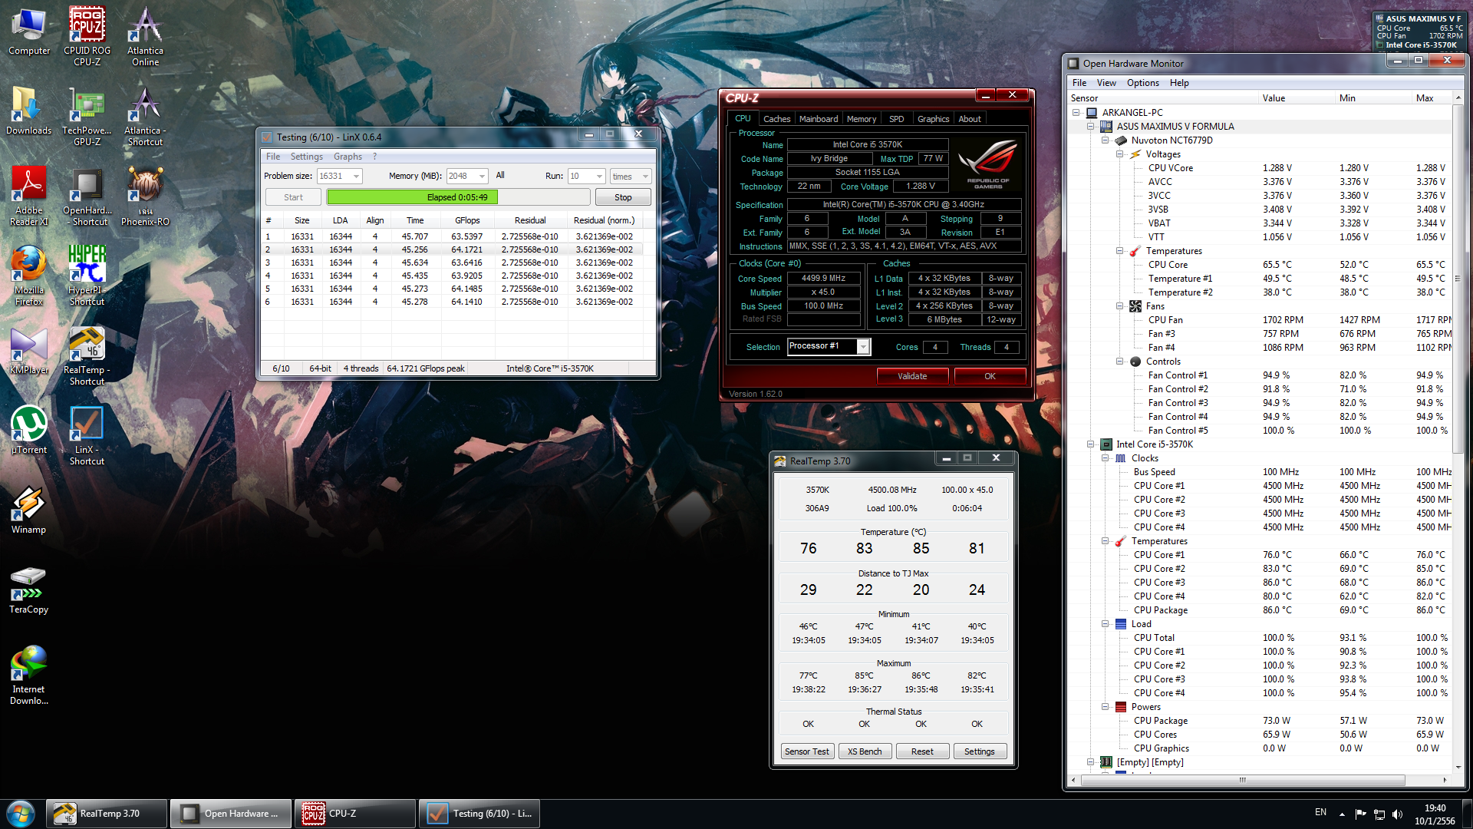
Task: Switch to Memory tab in CPU-Z
Action: [862, 119]
